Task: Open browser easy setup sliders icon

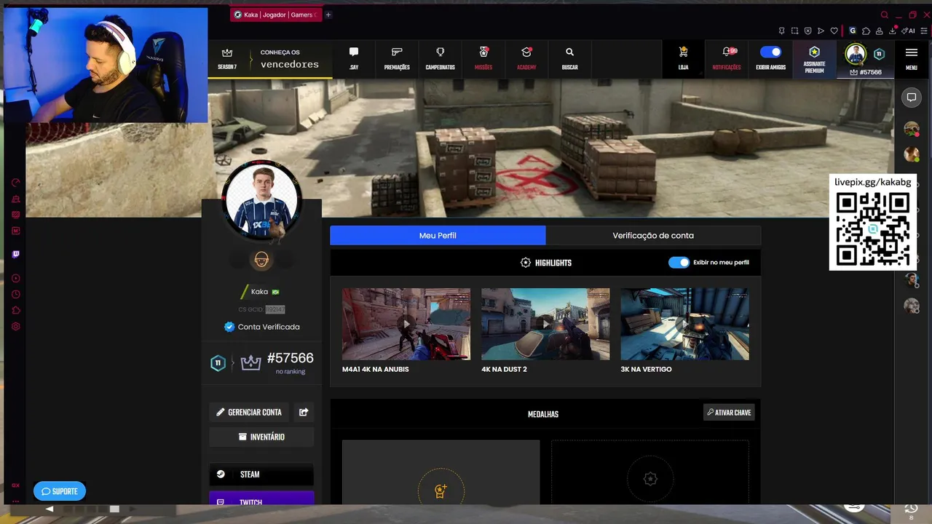Action: pos(925,31)
